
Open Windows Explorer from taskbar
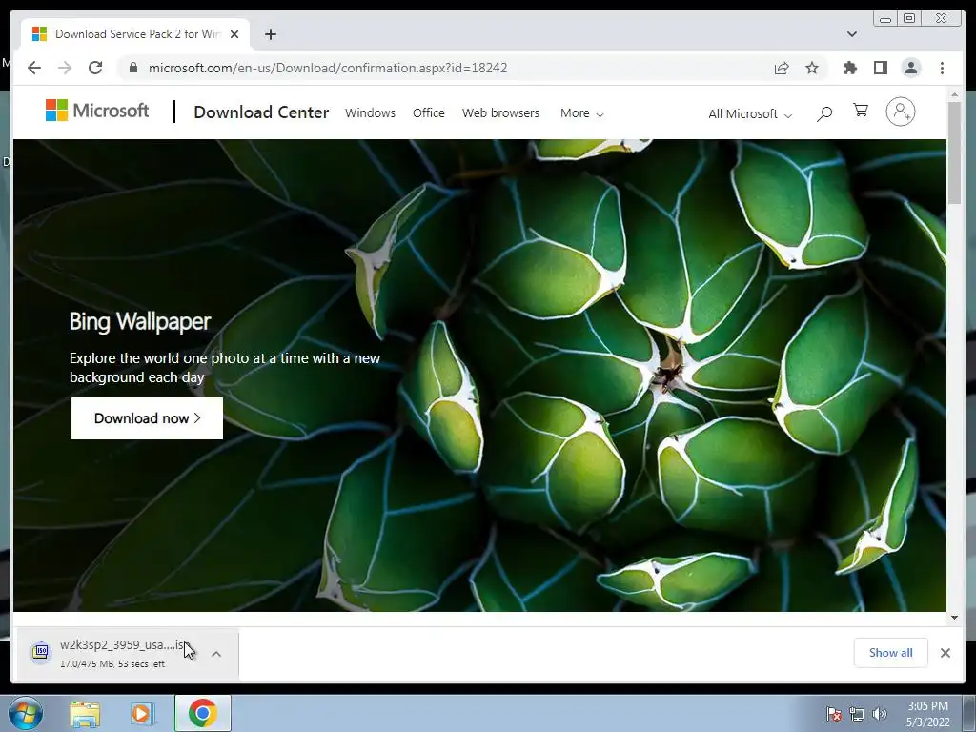(x=85, y=713)
